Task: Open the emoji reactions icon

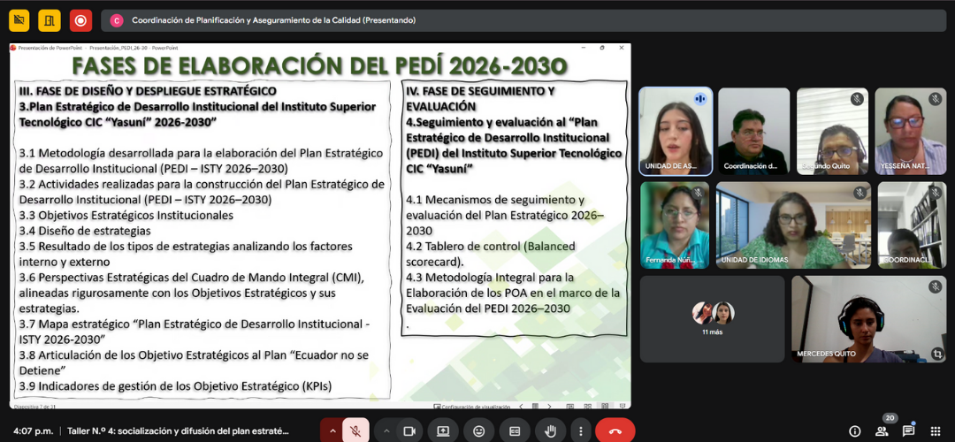Action: [x=479, y=431]
